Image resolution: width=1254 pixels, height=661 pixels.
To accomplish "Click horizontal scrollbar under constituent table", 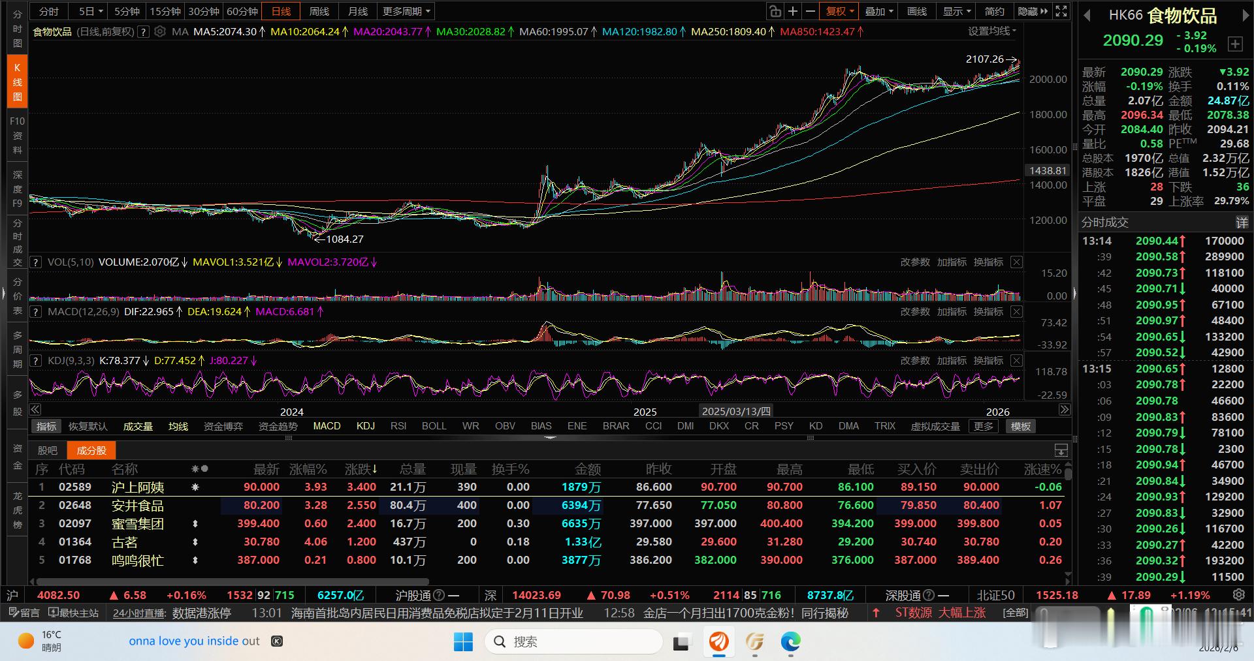I will 233,581.
